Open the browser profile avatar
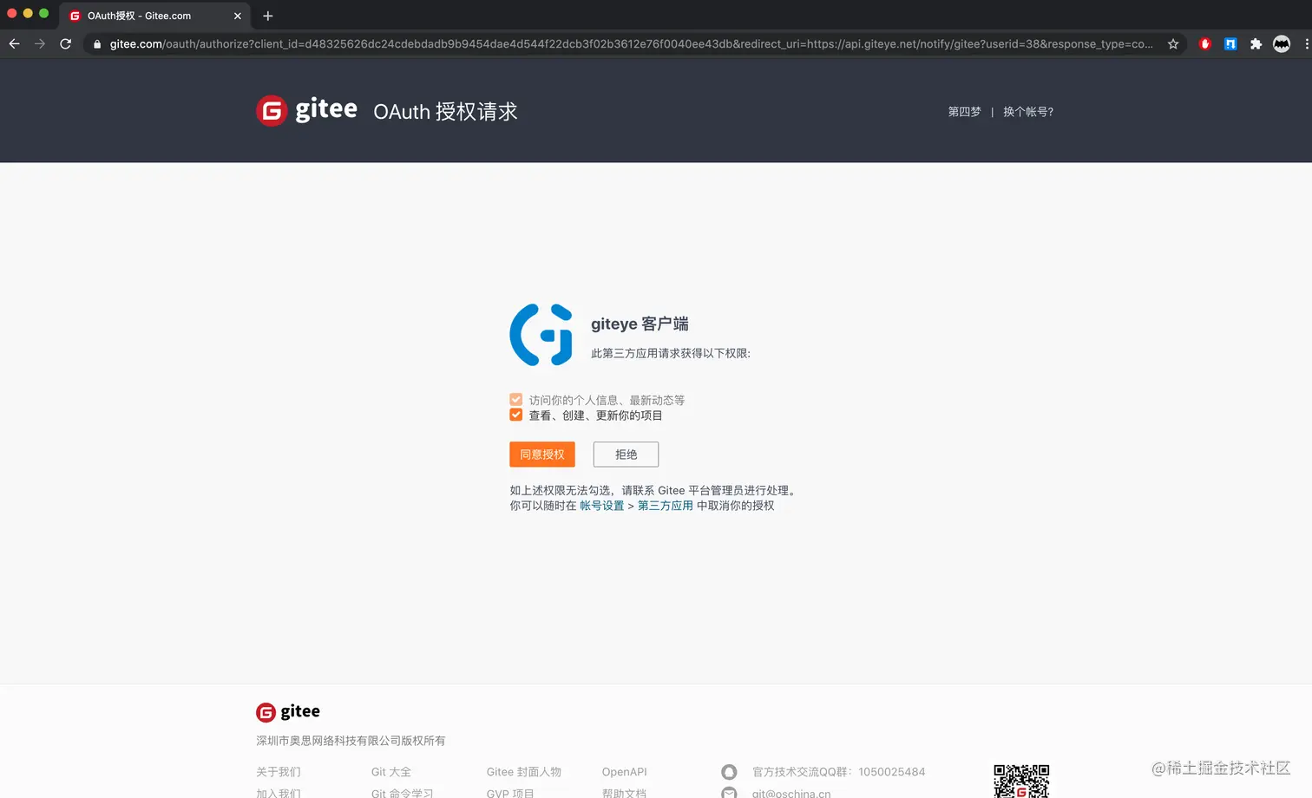The image size is (1312, 798). 1282,44
